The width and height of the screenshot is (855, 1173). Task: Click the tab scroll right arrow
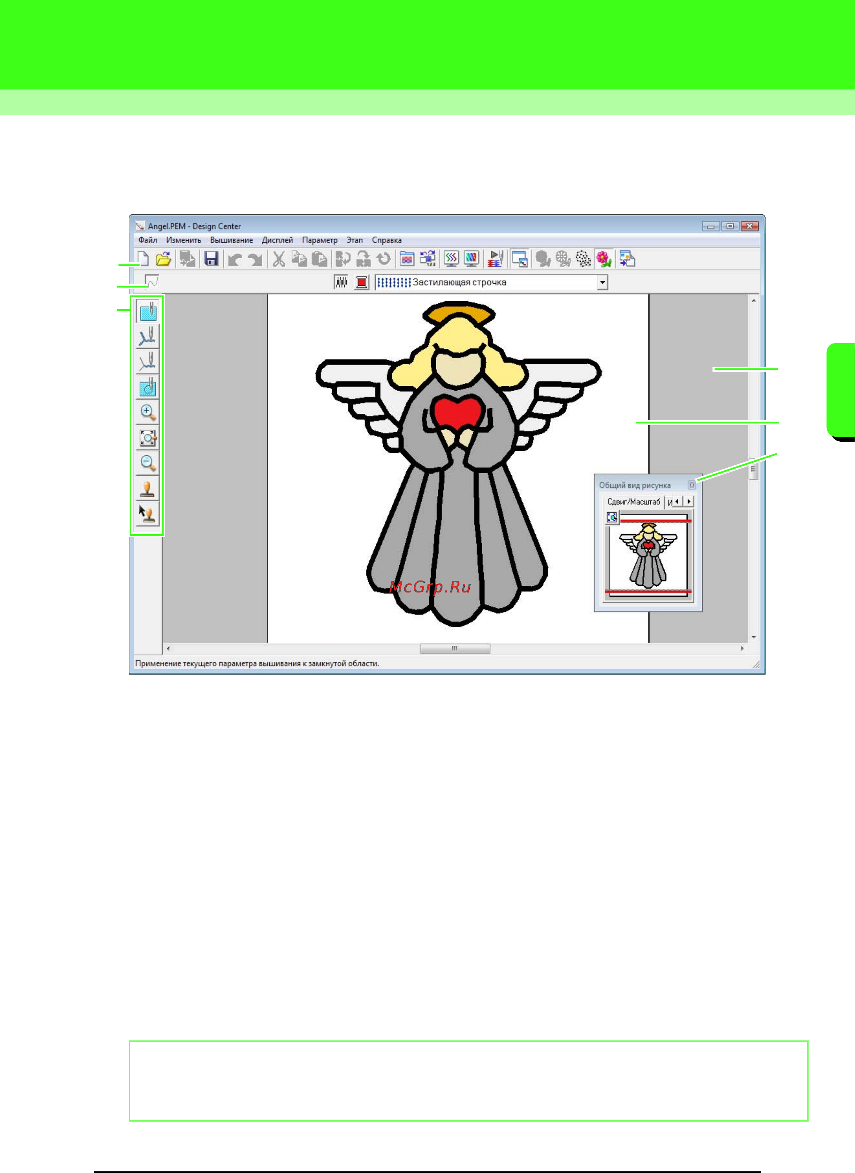tap(688, 502)
